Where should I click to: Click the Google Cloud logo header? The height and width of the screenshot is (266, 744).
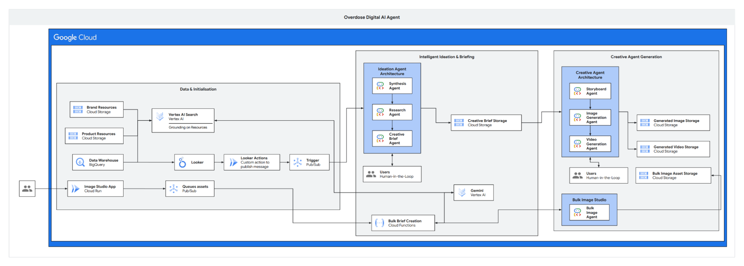[75, 38]
